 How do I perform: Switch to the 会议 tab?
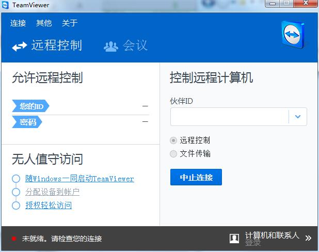[125, 45]
